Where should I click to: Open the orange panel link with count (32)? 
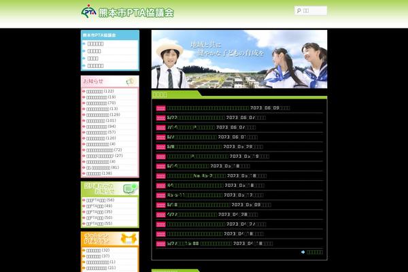(98, 250)
